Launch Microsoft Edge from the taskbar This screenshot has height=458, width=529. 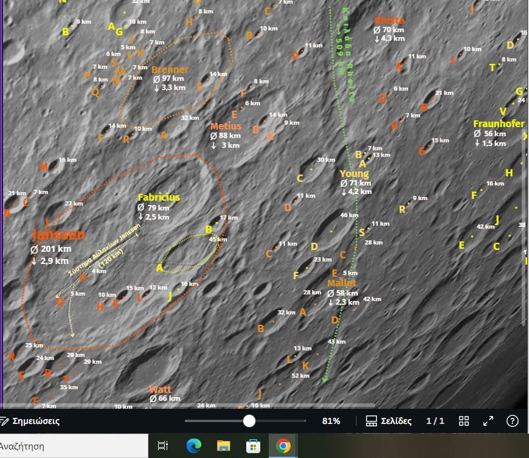tap(193, 446)
